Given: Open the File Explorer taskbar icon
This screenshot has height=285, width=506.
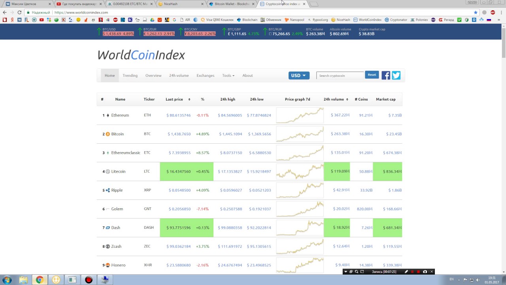Looking at the screenshot, I should coord(23,280).
